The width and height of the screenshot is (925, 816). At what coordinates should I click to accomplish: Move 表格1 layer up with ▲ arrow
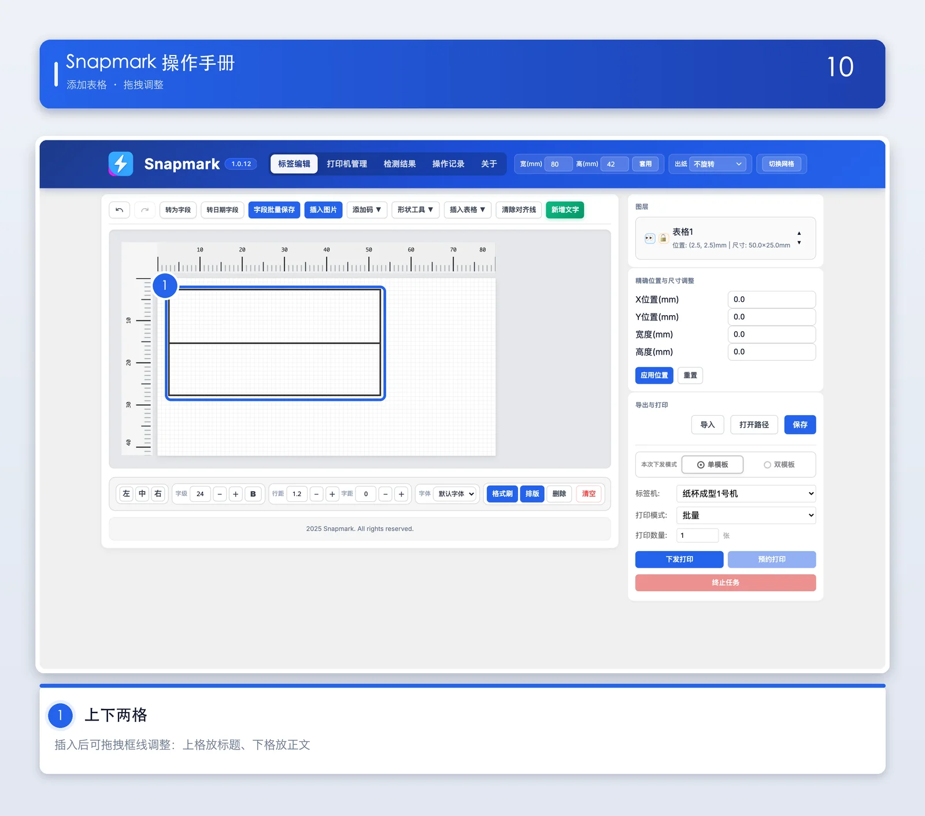(x=799, y=233)
